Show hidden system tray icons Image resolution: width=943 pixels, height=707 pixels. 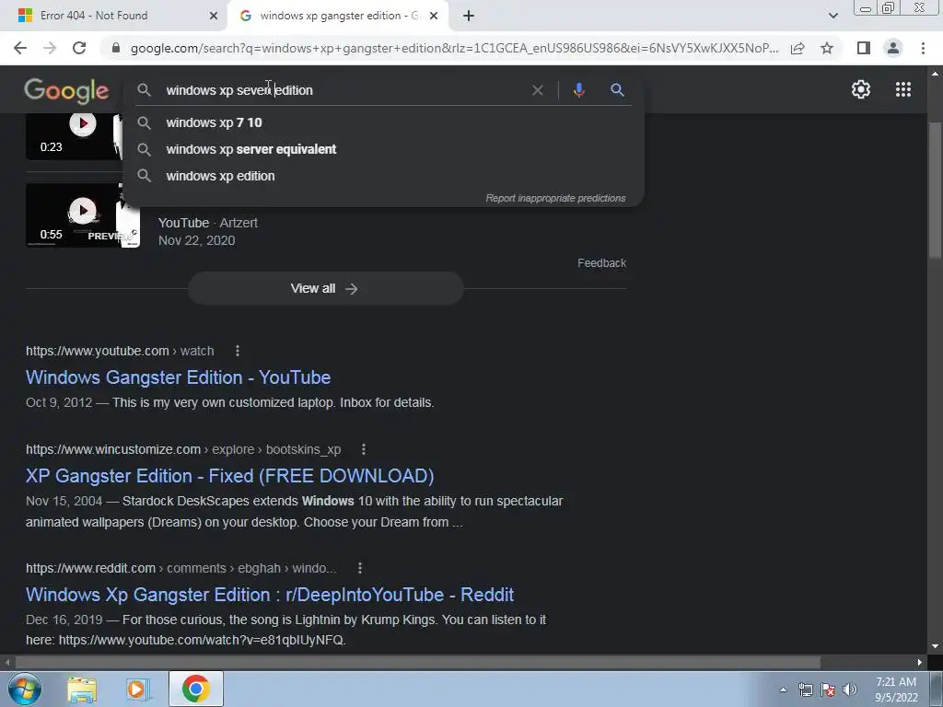coord(783,690)
